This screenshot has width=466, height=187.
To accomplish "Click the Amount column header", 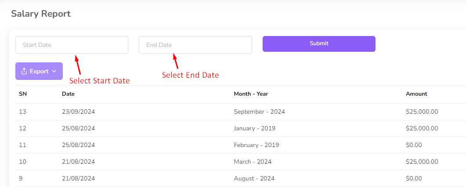I will [x=416, y=94].
